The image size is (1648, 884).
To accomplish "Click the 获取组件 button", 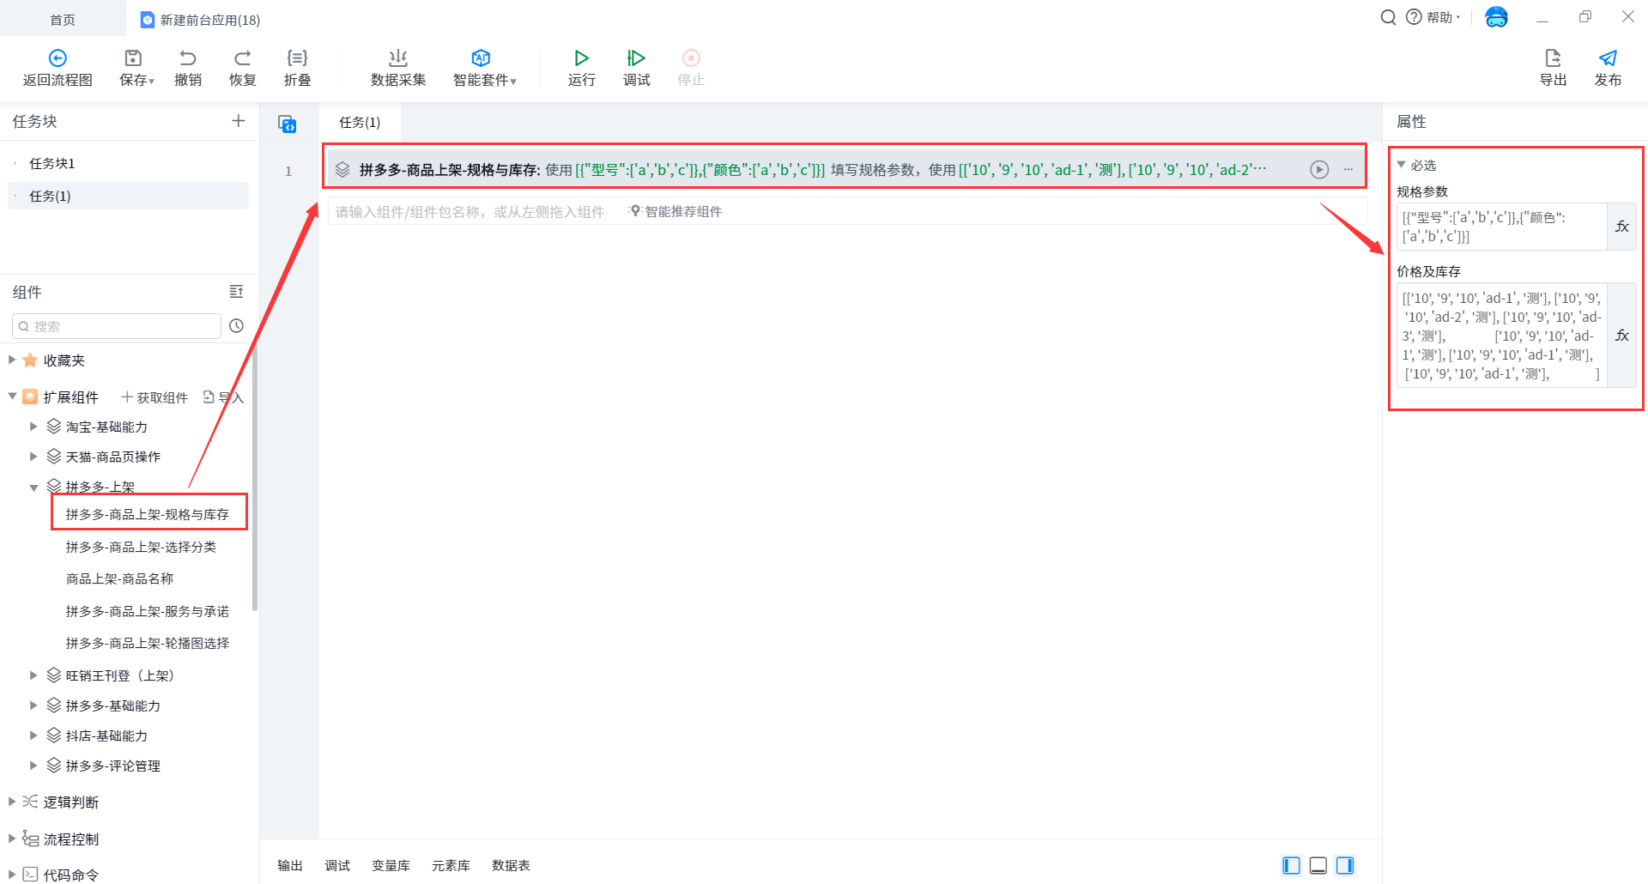I will [154, 397].
